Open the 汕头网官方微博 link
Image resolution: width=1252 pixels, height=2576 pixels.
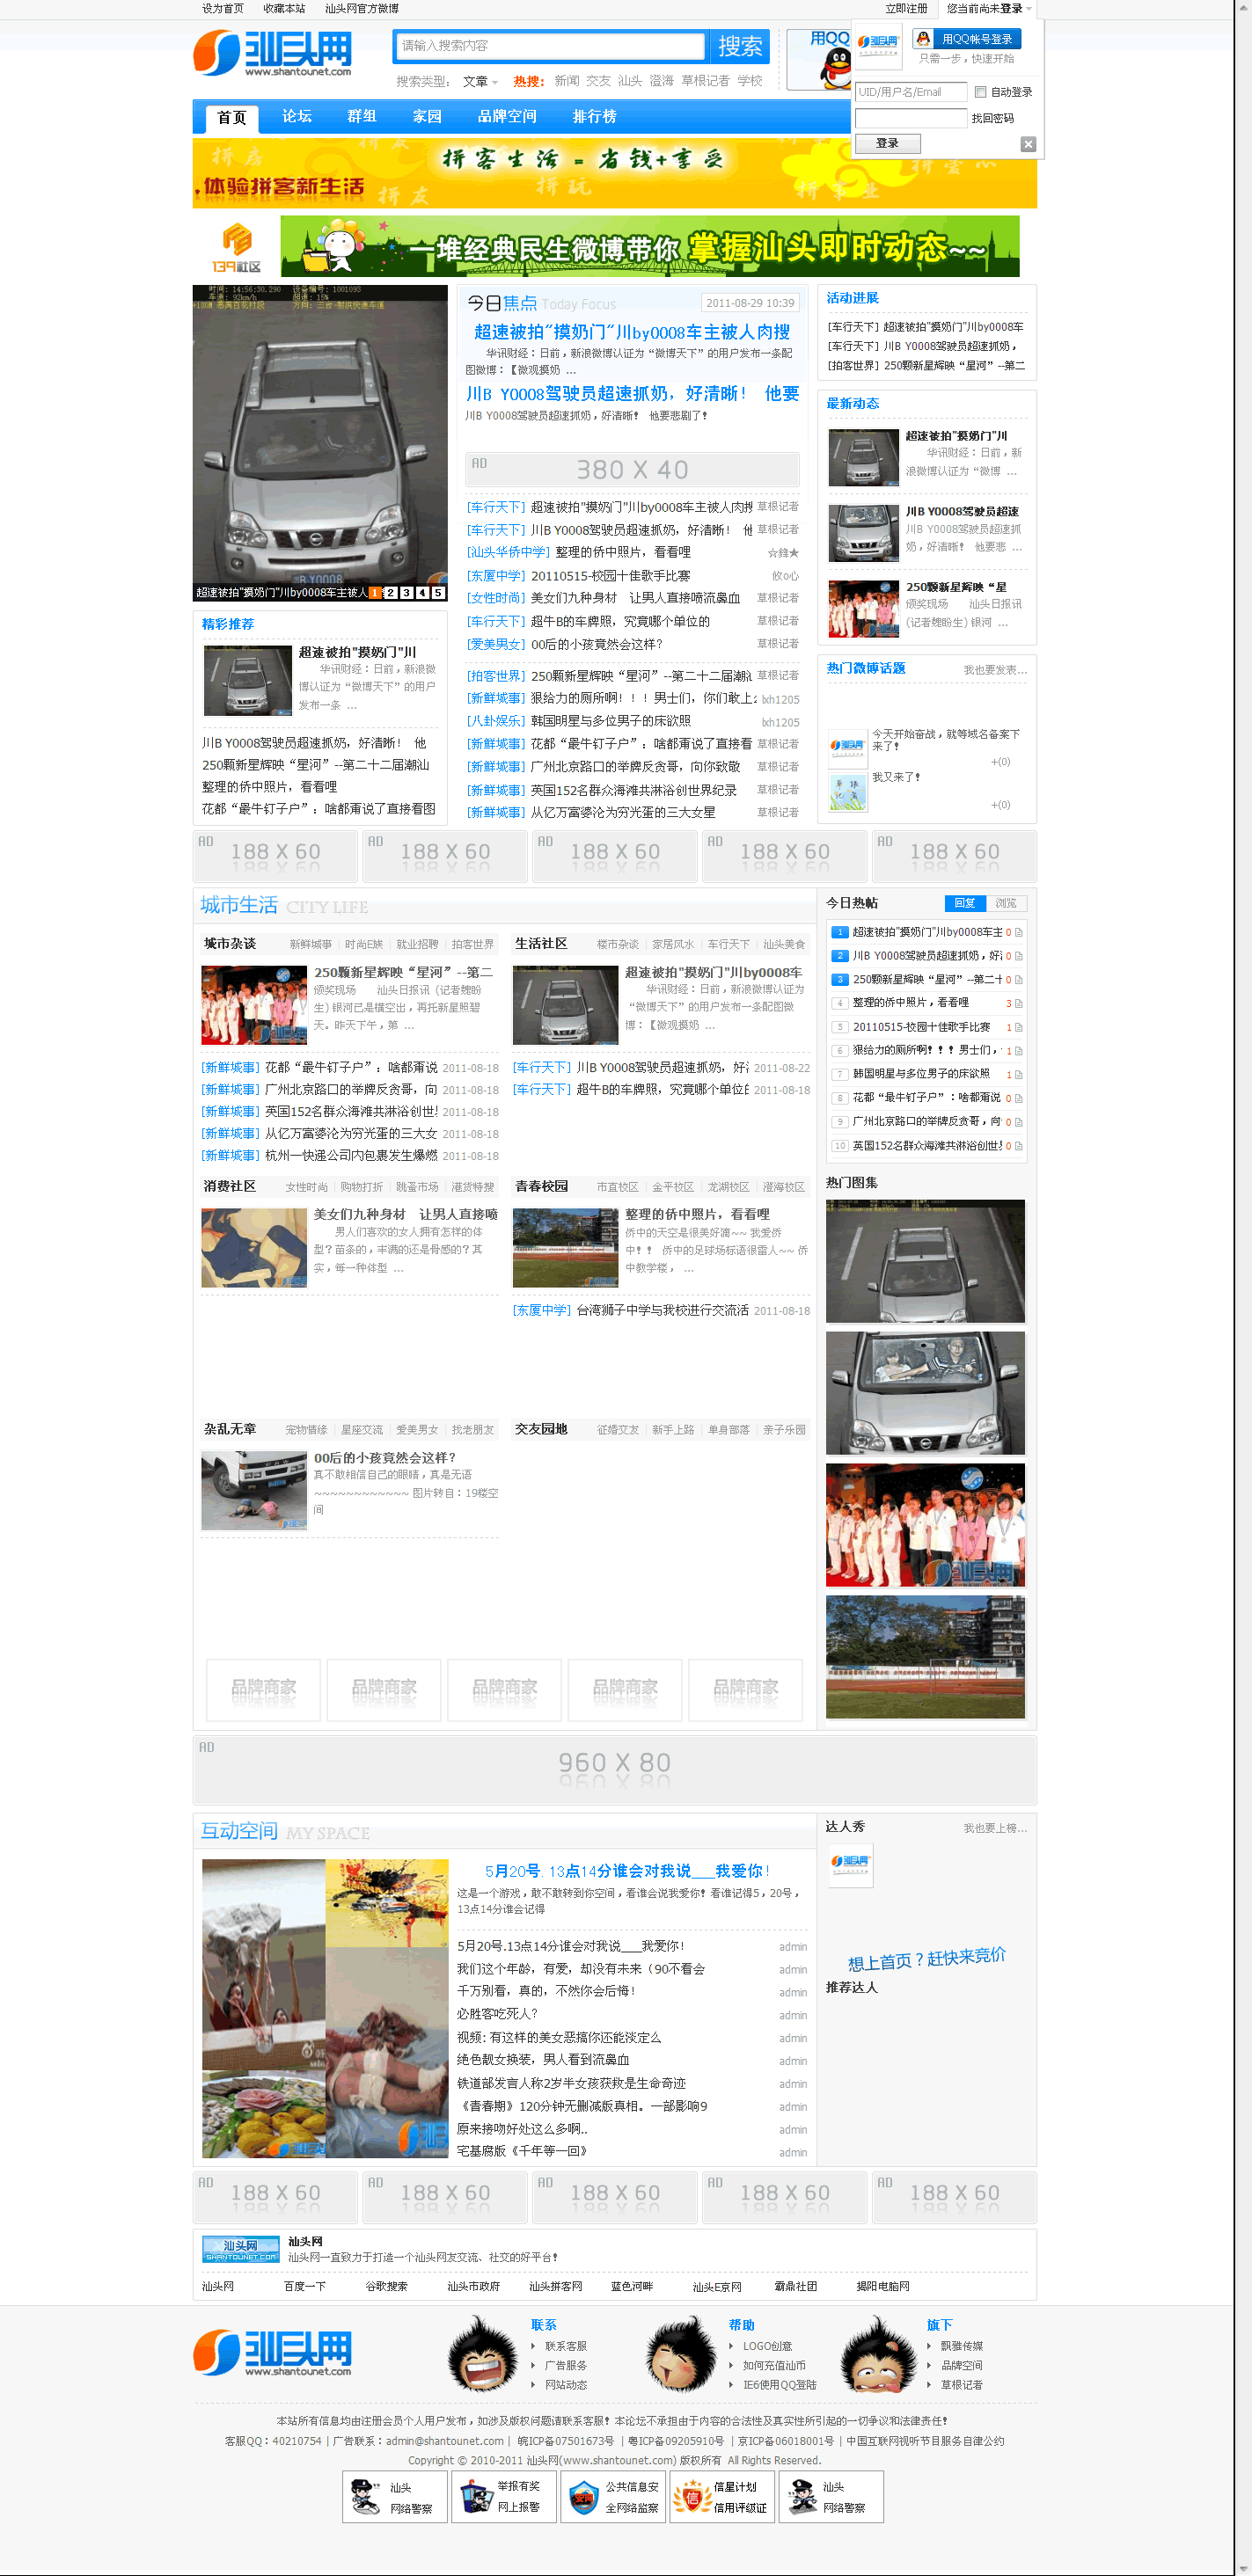362,9
